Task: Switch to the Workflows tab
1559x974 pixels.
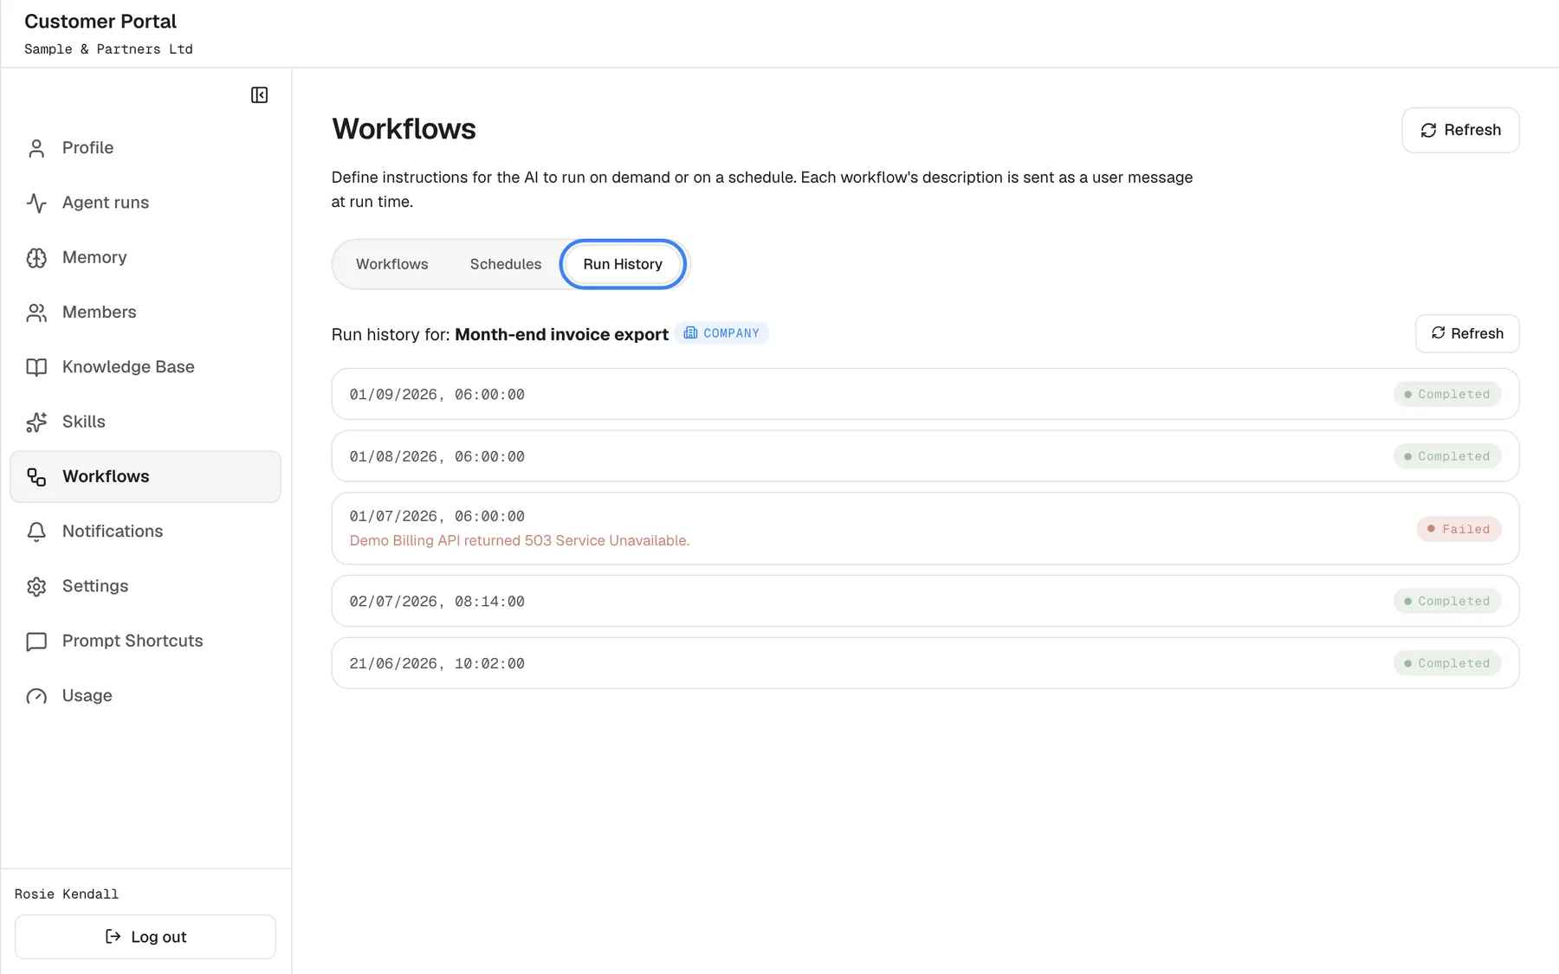Action: click(391, 264)
